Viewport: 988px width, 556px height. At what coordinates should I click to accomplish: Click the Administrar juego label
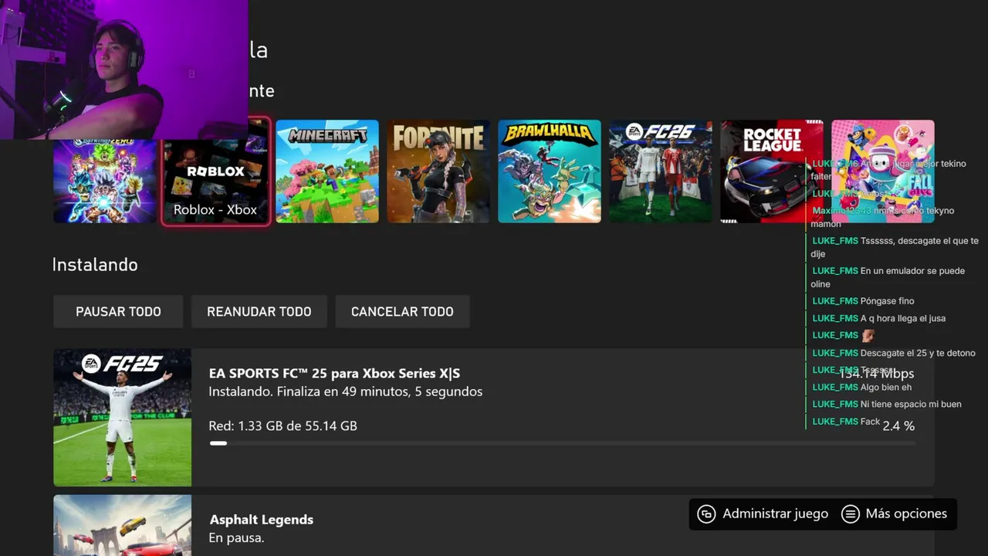[x=775, y=514]
